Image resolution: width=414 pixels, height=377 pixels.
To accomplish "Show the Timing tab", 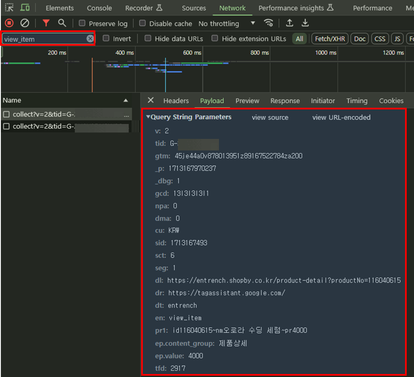I will 357,101.
